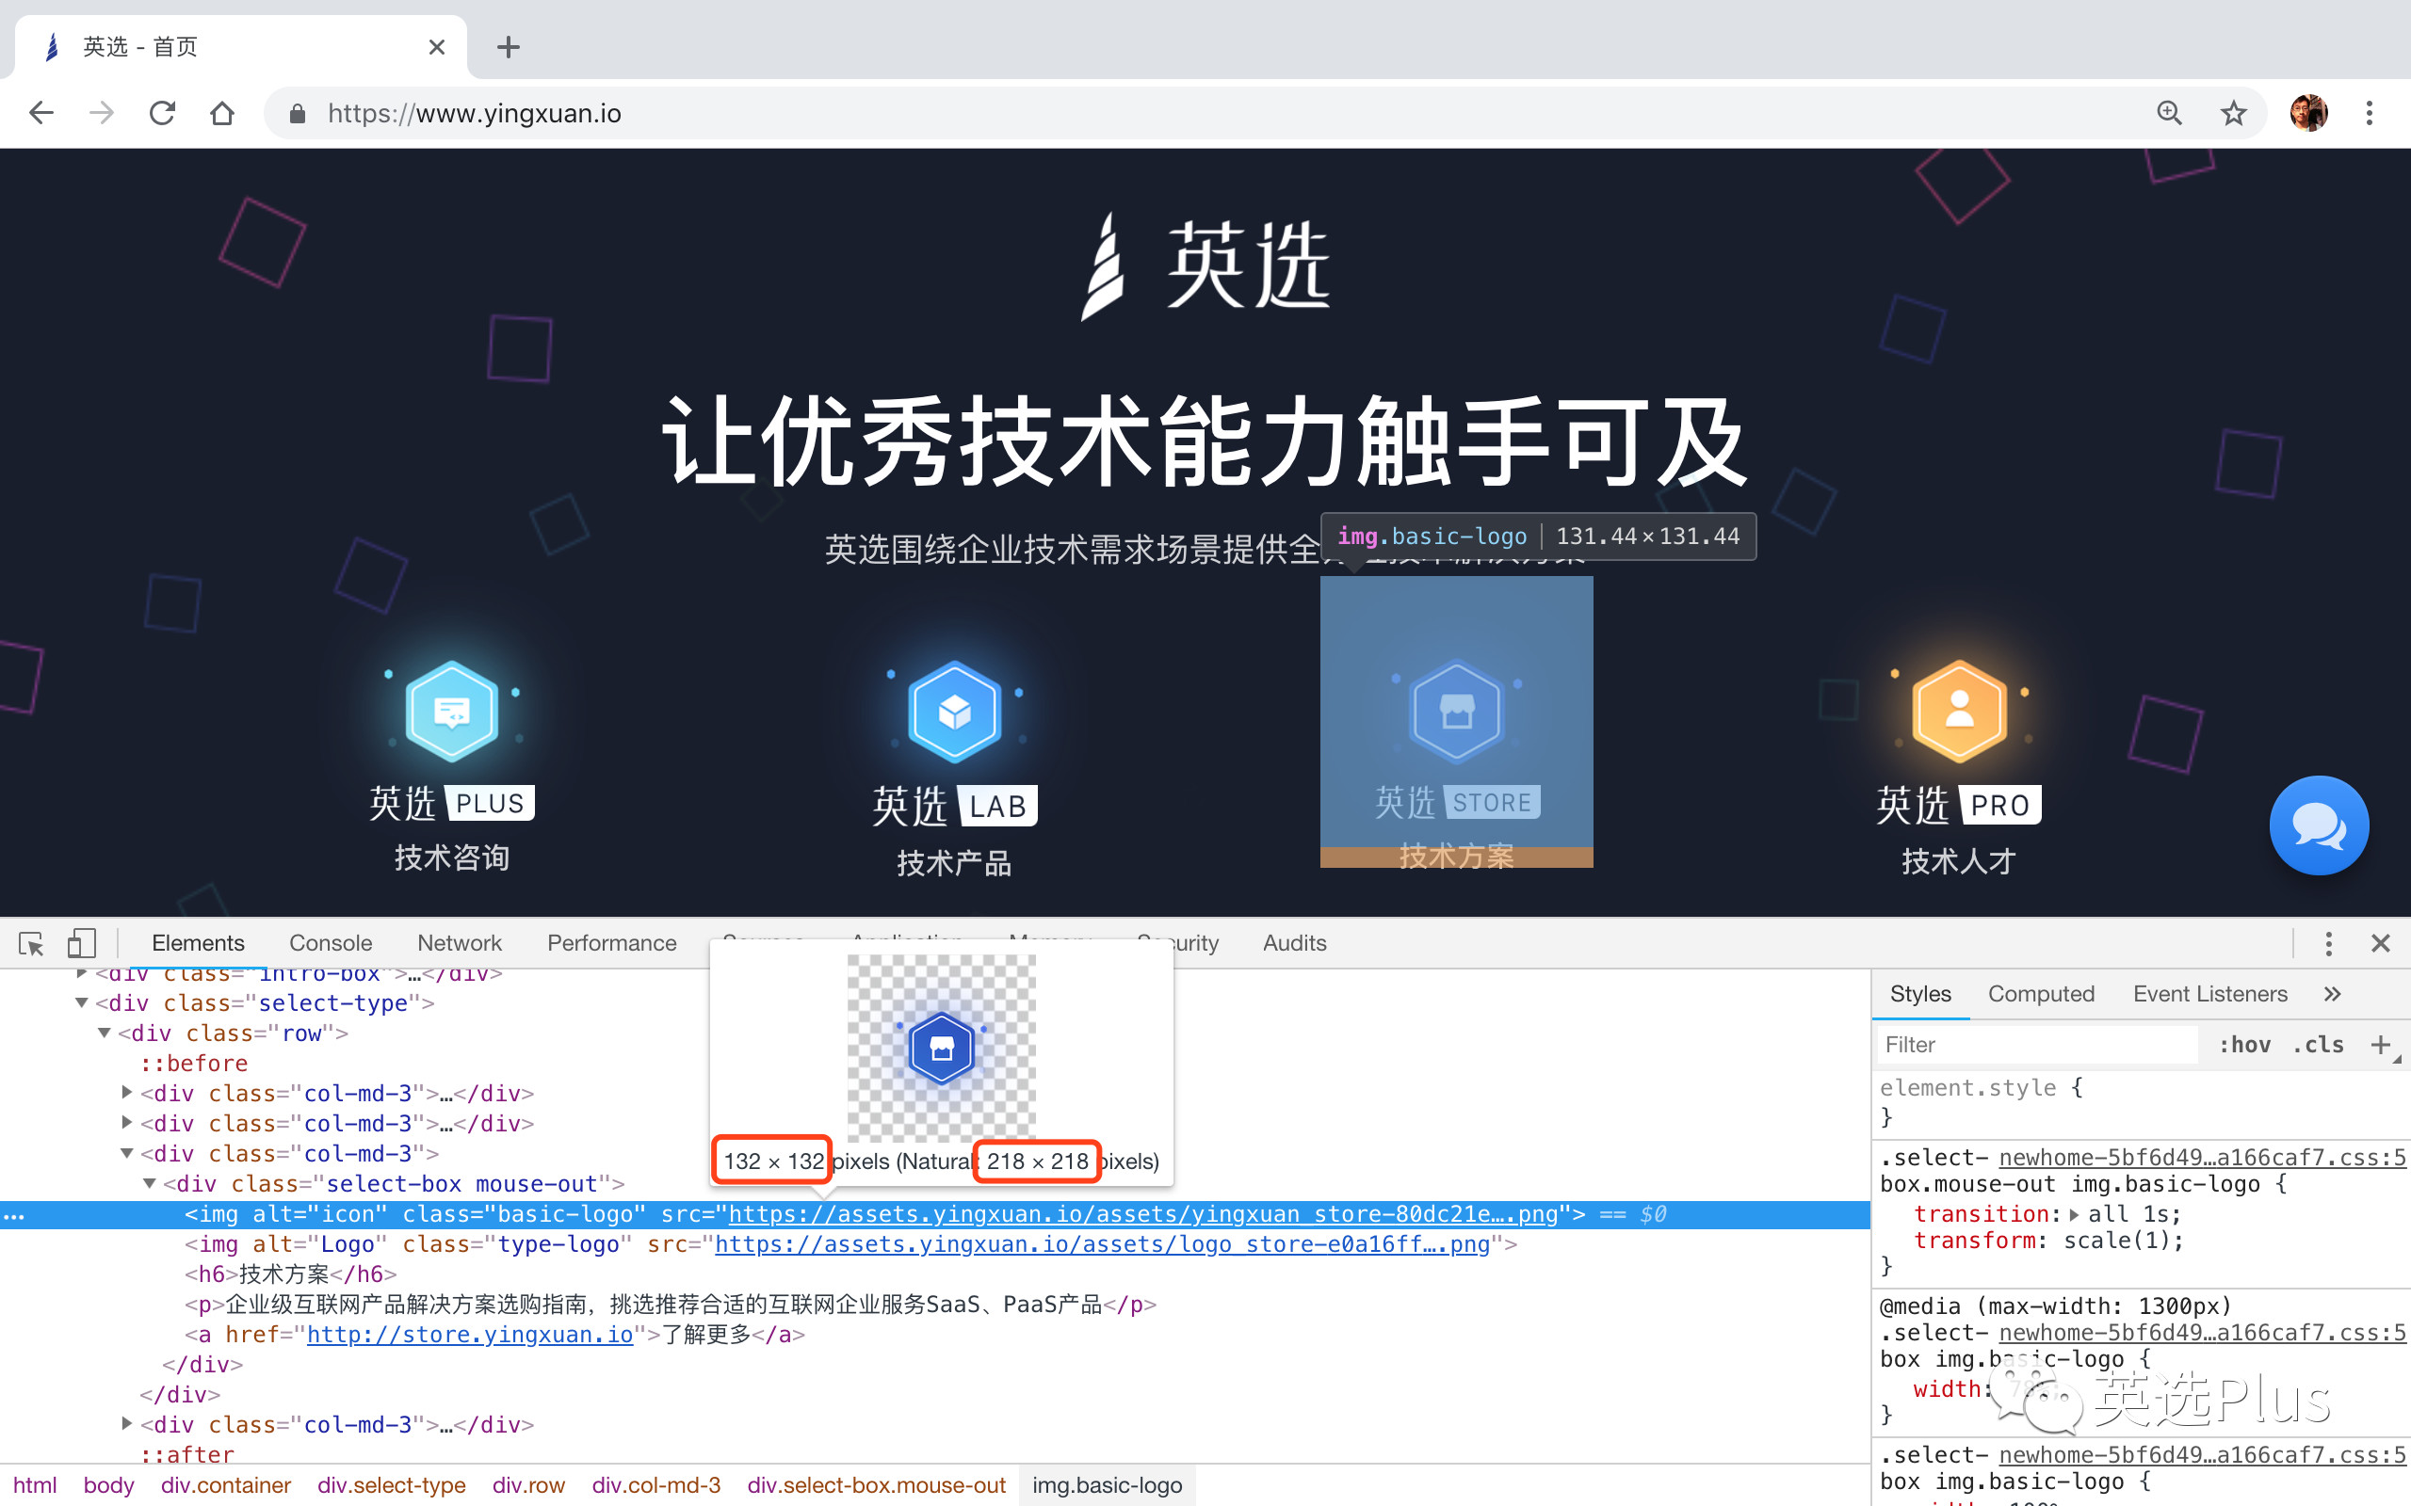Collapse the select-type div node
Image resolution: width=2411 pixels, height=1506 pixels.
(82, 1002)
